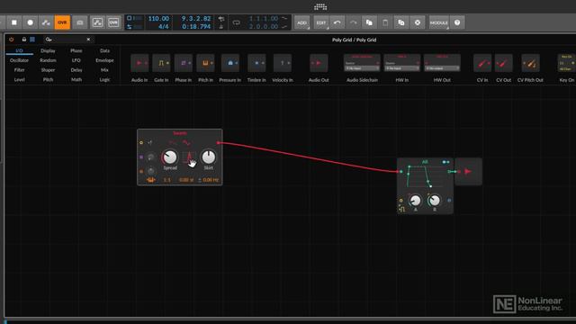
Task: Select the Oscillator module category
Action: pos(19,60)
